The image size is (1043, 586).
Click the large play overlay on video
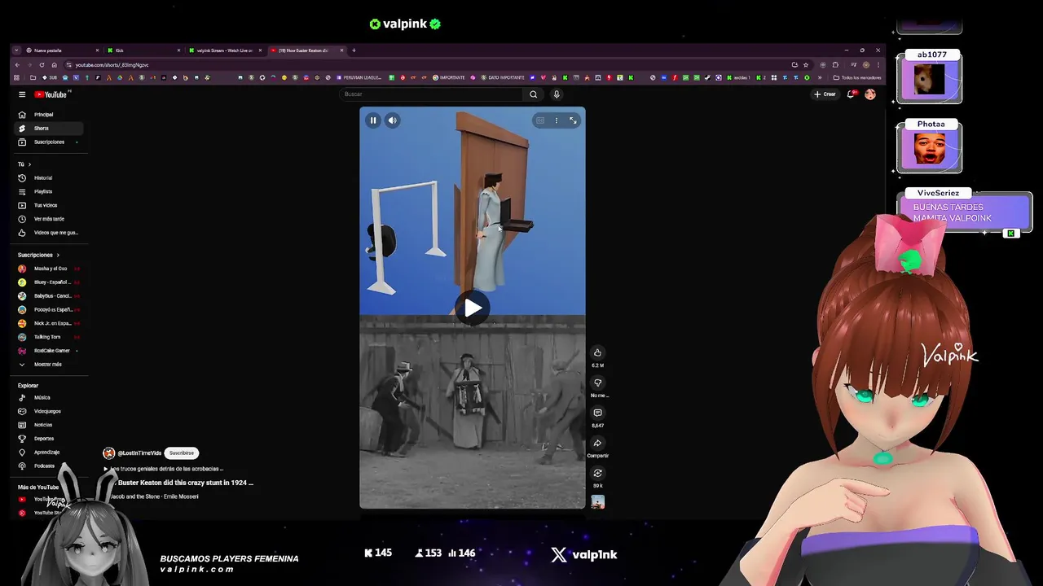(473, 308)
